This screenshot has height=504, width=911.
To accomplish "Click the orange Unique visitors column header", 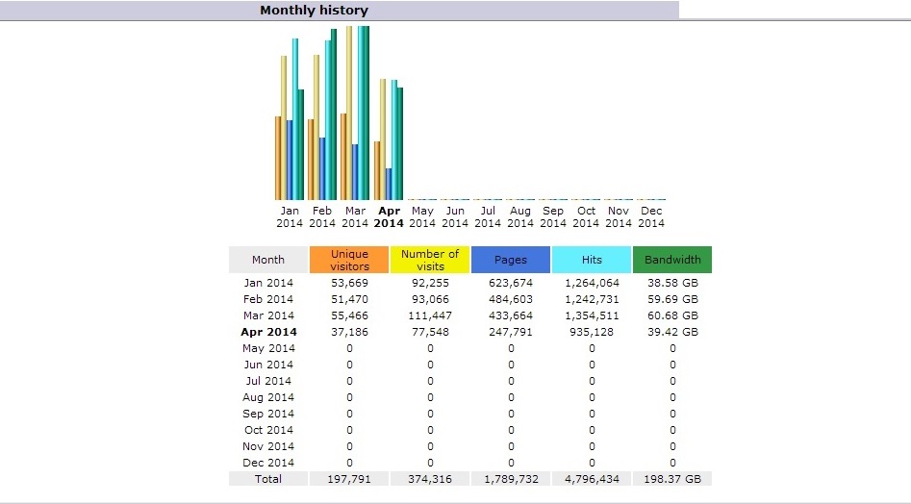I will tap(349, 260).
